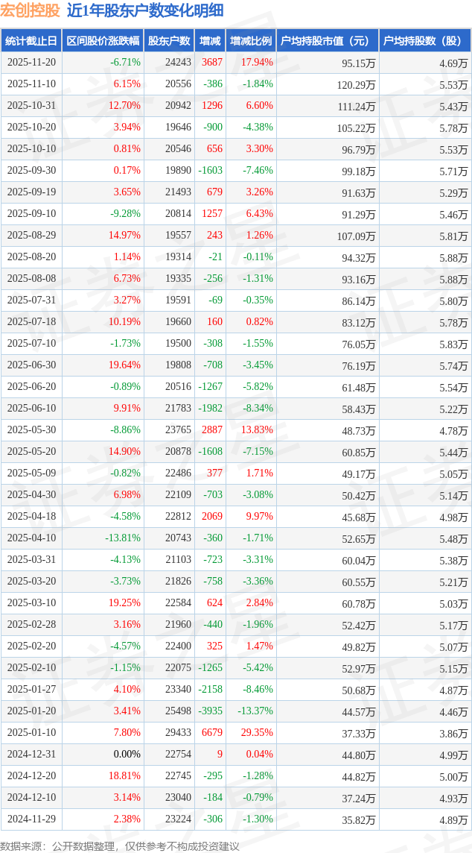Screen dimensions: 472x853
Task: Select the 户均持股数（股） column header
Action: pyautogui.click(x=424, y=41)
